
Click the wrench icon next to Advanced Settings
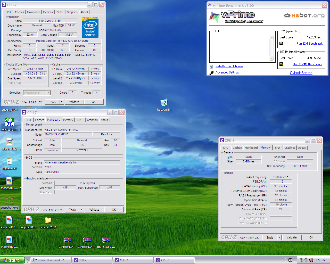click(211, 73)
